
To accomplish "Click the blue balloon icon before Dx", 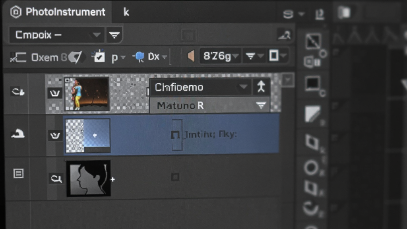I will [139, 56].
